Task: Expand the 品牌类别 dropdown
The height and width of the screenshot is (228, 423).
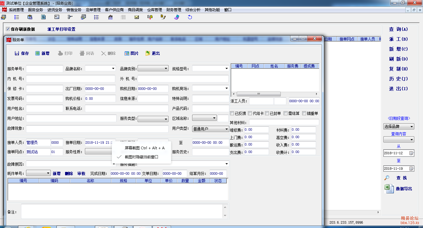Action: (166, 68)
